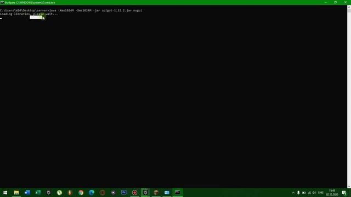
Task: Open the orange app icon beside Chrome
Action: pyautogui.click(x=70, y=193)
